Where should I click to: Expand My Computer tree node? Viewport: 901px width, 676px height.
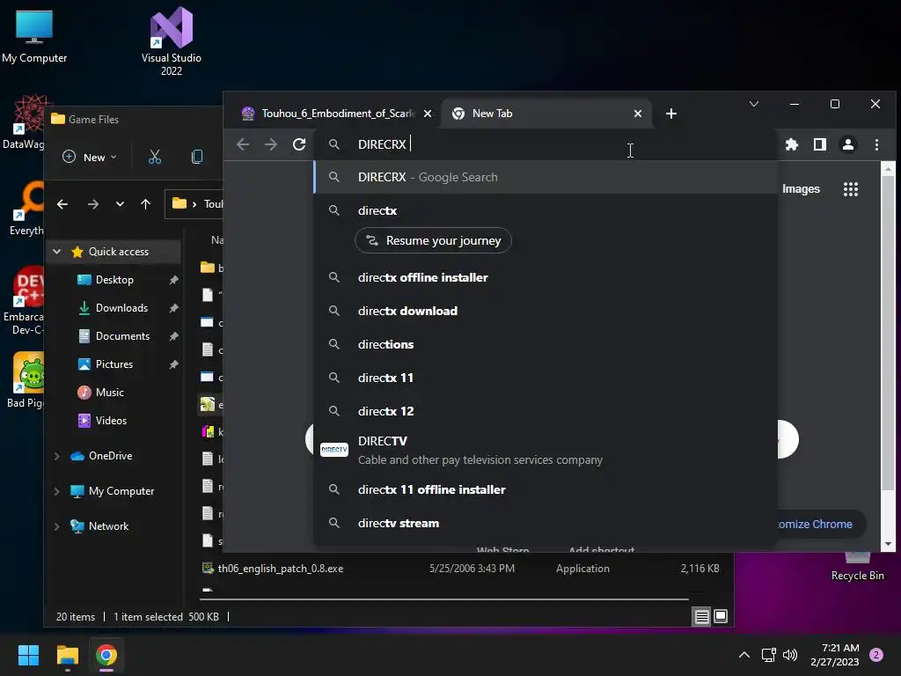pos(57,491)
